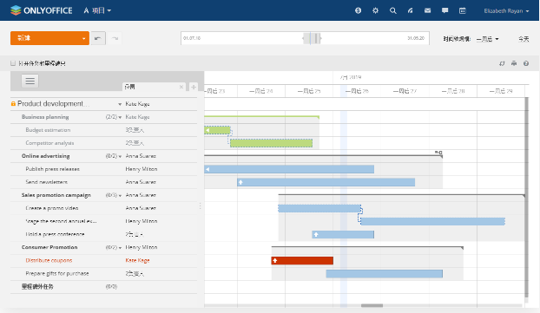This screenshot has height=313, width=540.
Task: Click the print icon above the chart
Action: pos(514,63)
